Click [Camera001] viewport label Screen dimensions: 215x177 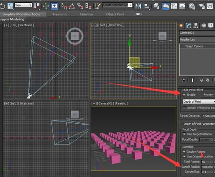[x=106, y=104]
